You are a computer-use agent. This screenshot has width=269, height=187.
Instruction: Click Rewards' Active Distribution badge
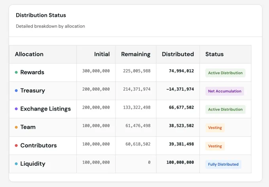coord(225,73)
